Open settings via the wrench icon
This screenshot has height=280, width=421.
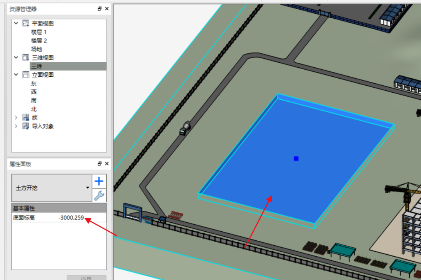point(99,195)
